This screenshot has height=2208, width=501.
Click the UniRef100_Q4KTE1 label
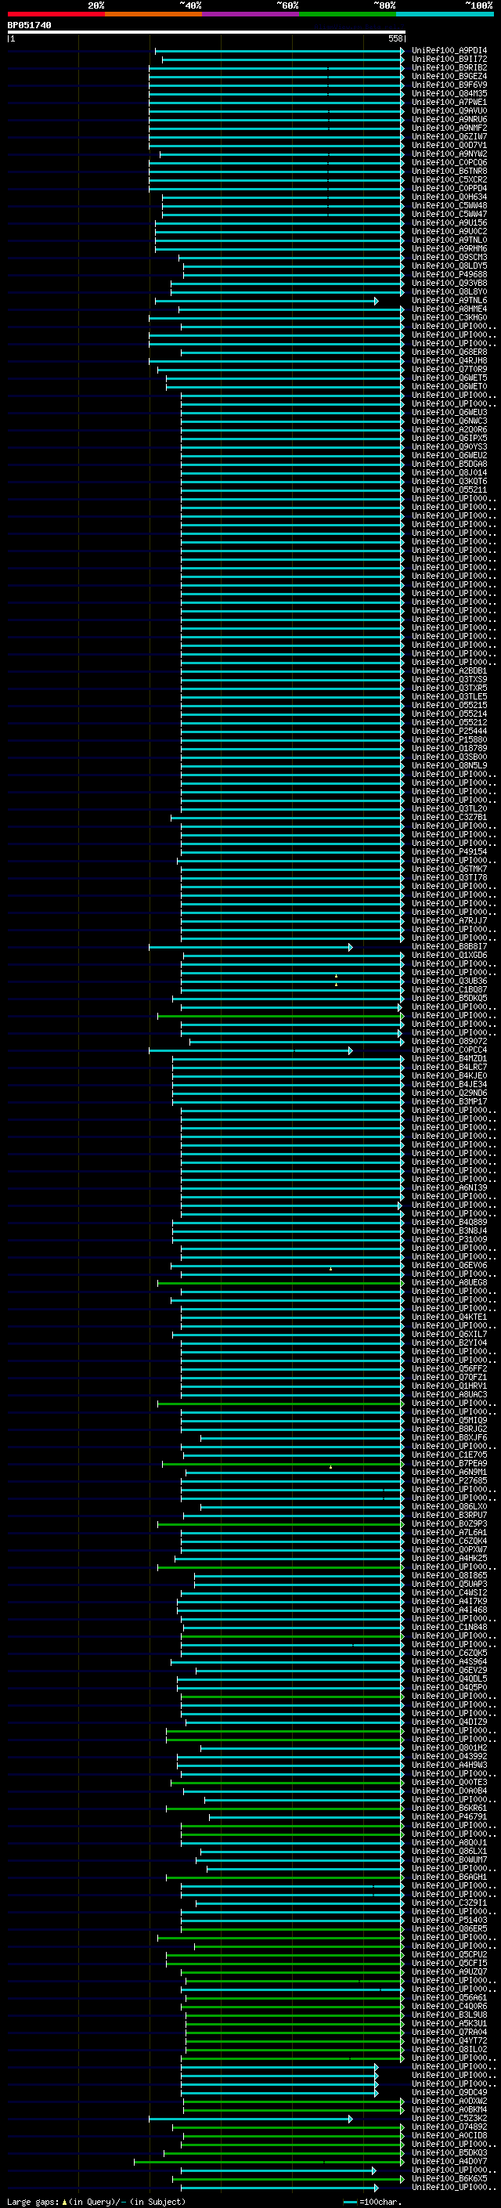tap(449, 1317)
